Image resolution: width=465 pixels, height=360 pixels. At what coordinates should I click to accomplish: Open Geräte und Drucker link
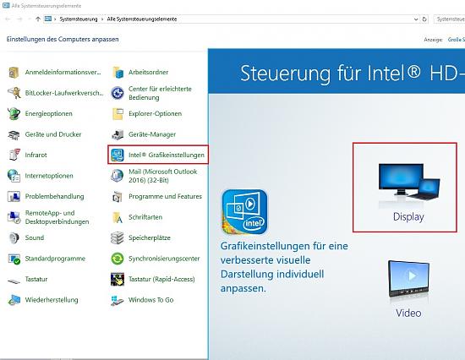pos(53,134)
